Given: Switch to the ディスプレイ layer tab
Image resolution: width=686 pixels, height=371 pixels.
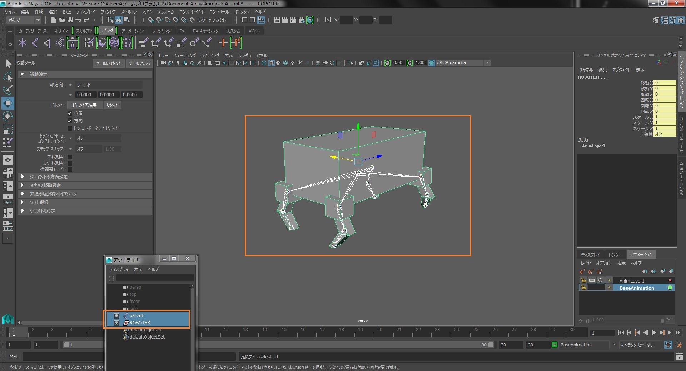Looking at the screenshot, I should coord(591,255).
